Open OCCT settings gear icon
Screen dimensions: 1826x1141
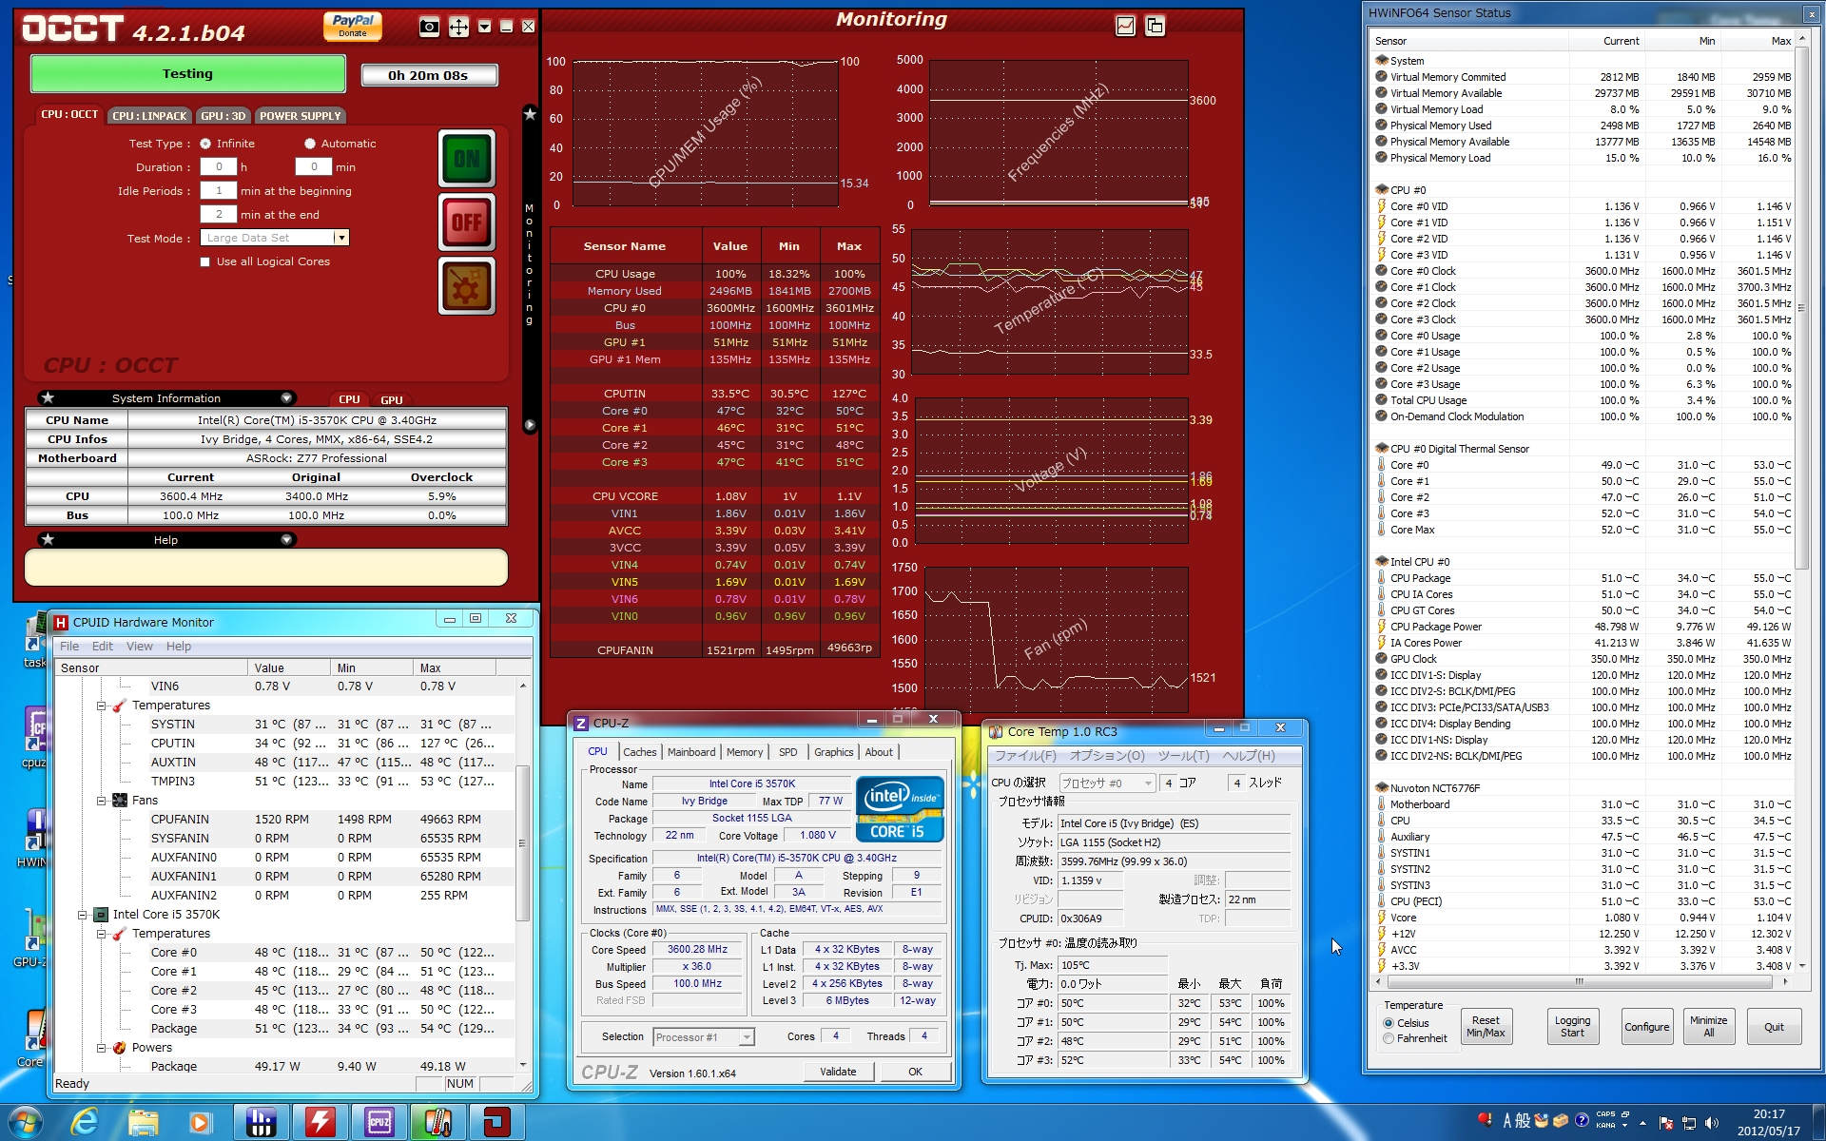pyautogui.click(x=466, y=286)
